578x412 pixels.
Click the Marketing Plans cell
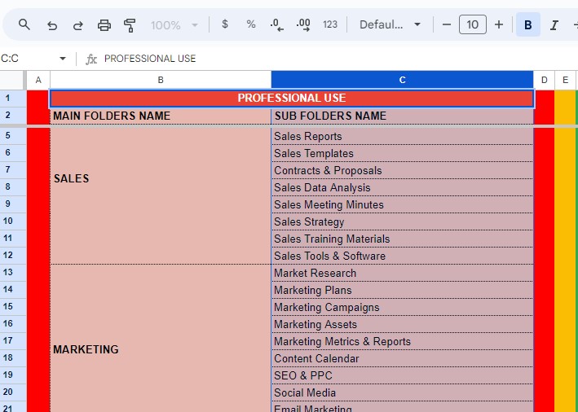402,290
